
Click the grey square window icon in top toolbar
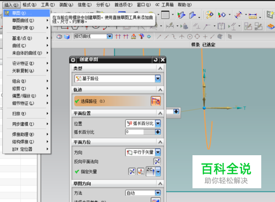[x=165, y=15]
